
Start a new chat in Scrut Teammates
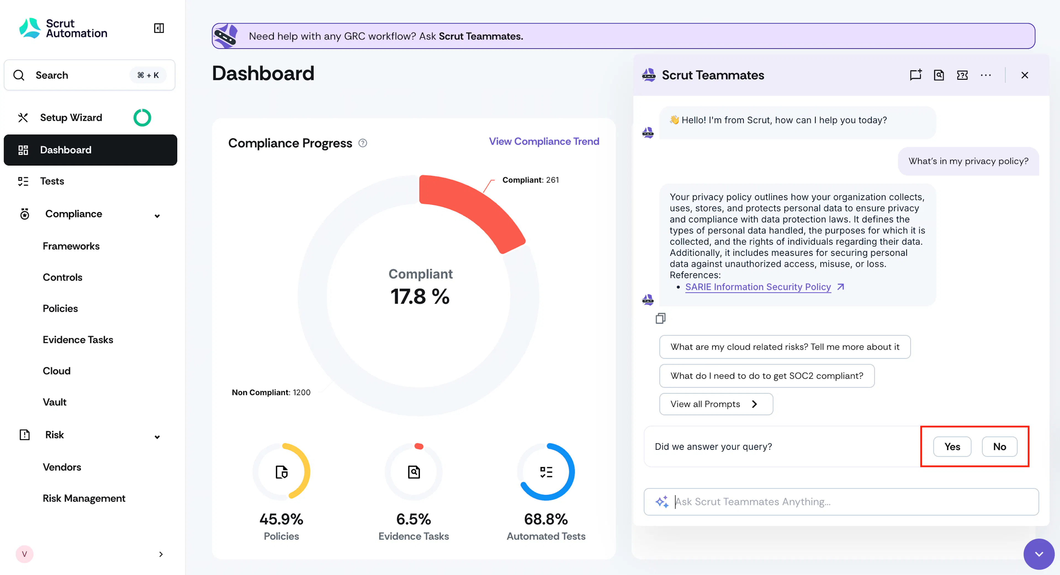point(915,75)
